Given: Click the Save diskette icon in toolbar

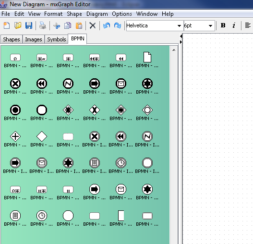Looking at the screenshot, I should (29, 25).
